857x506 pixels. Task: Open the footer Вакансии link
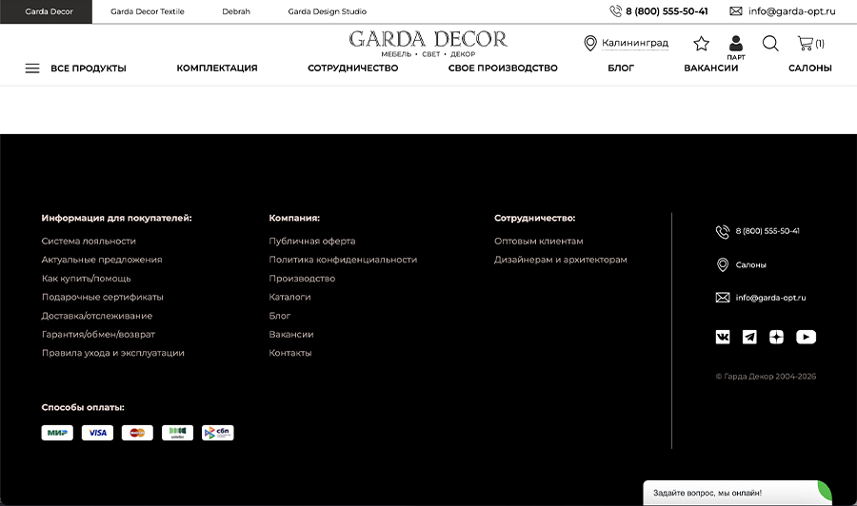click(x=291, y=334)
